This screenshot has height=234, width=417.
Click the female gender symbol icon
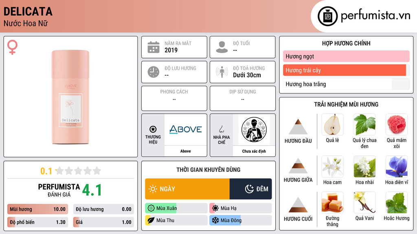coord(12,47)
